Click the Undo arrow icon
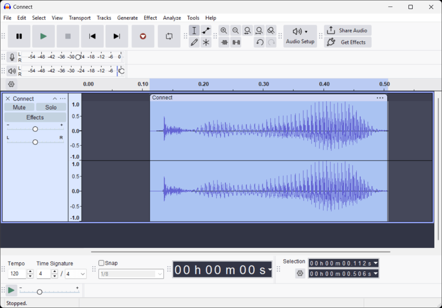This screenshot has height=308, width=442. click(259, 42)
